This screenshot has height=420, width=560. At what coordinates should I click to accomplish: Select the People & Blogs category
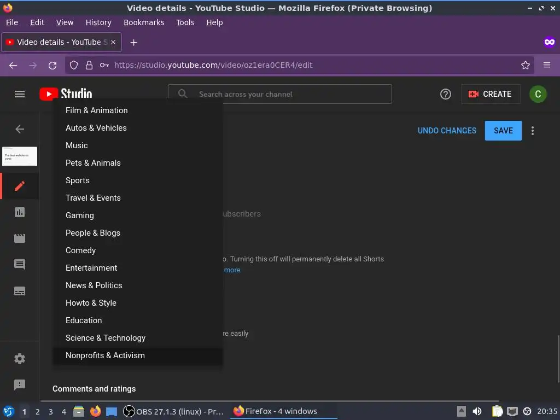click(x=138, y=233)
